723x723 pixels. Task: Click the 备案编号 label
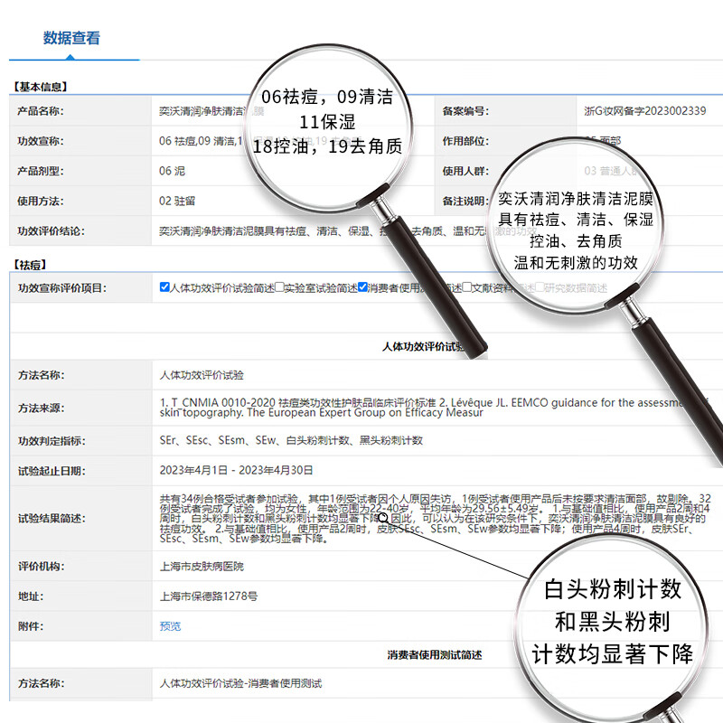pyautogui.click(x=465, y=111)
